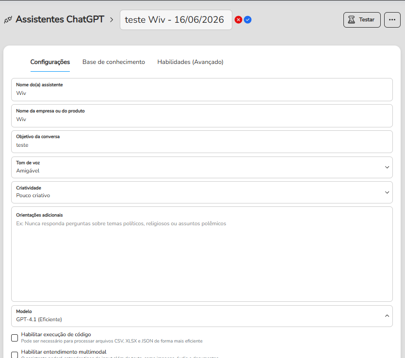Click the breadcrumb chevron separator
The width and height of the screenshot is (405, 358).
tap(112, 19)
